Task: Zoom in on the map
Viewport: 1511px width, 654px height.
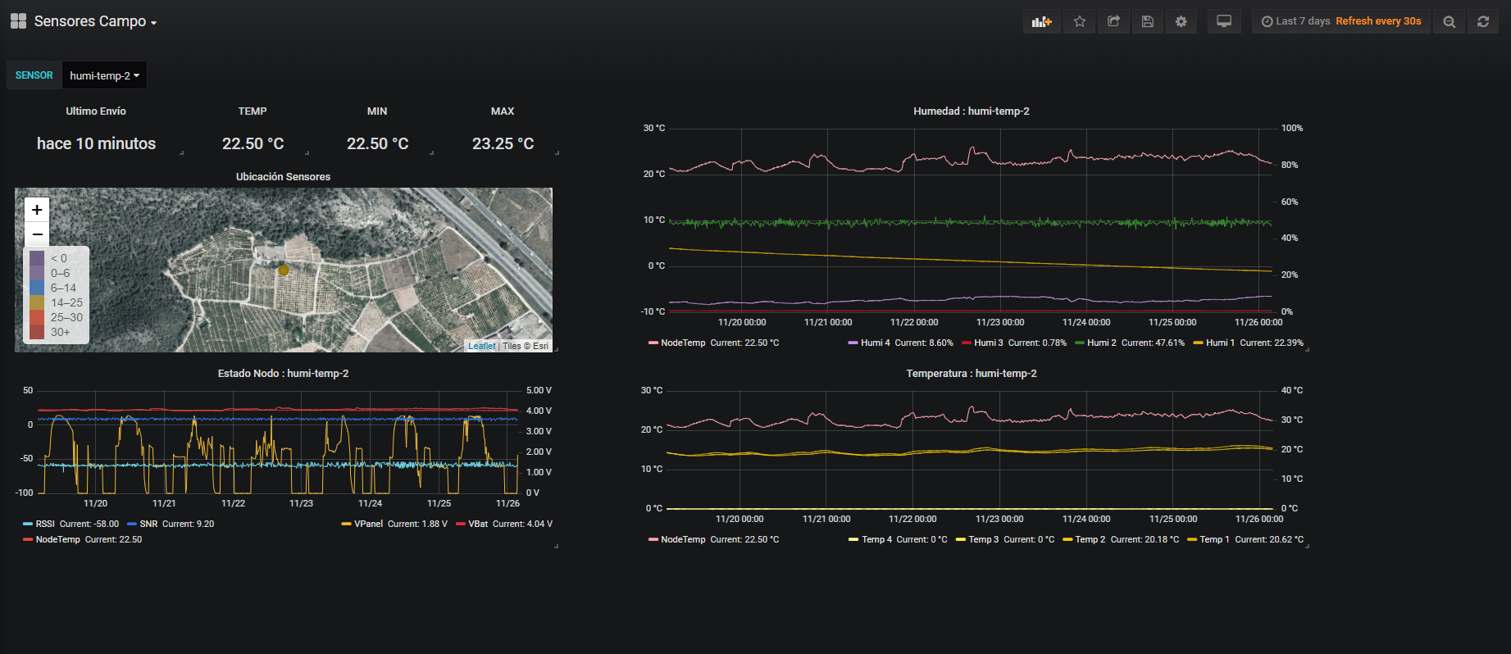Action: [37, 210]
